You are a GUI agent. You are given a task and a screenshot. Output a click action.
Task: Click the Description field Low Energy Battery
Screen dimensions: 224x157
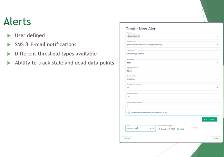click(x=173, y=54)
